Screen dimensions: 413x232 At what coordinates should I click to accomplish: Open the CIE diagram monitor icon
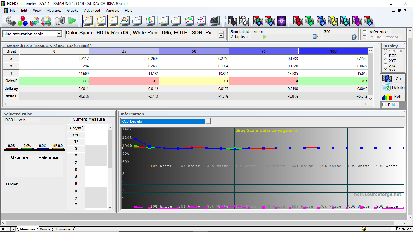pos(150,21)
